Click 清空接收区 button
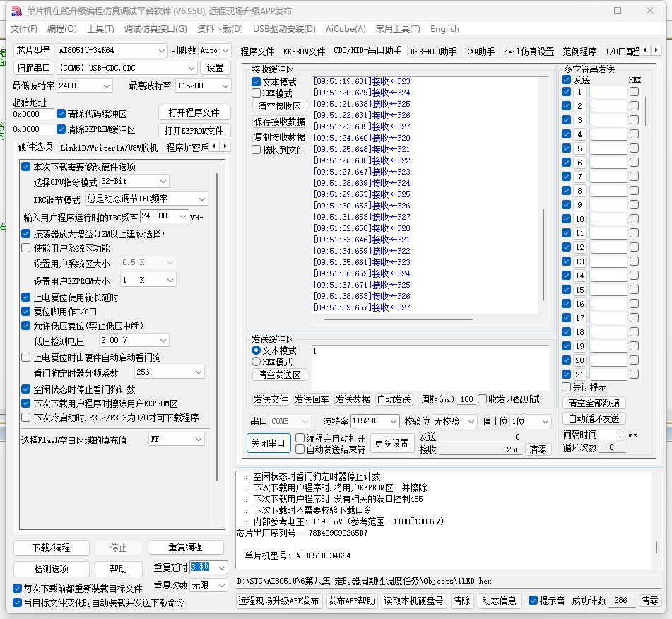Viewport: 672px width, 619px height. [279, 106]
